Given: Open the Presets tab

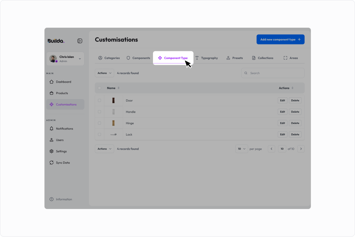Looking at the screenshot, I should (235, 58).
